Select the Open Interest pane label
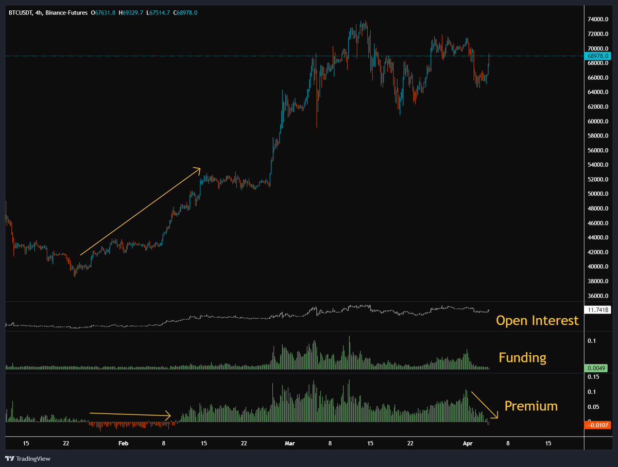This screenshot has height=467, width=618. [x=537, y=320]
